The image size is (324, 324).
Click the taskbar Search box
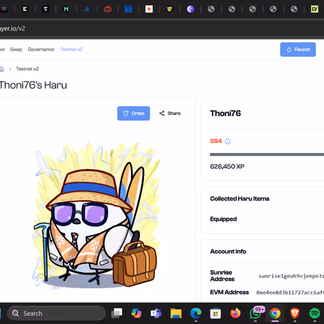tap(56, 313)
